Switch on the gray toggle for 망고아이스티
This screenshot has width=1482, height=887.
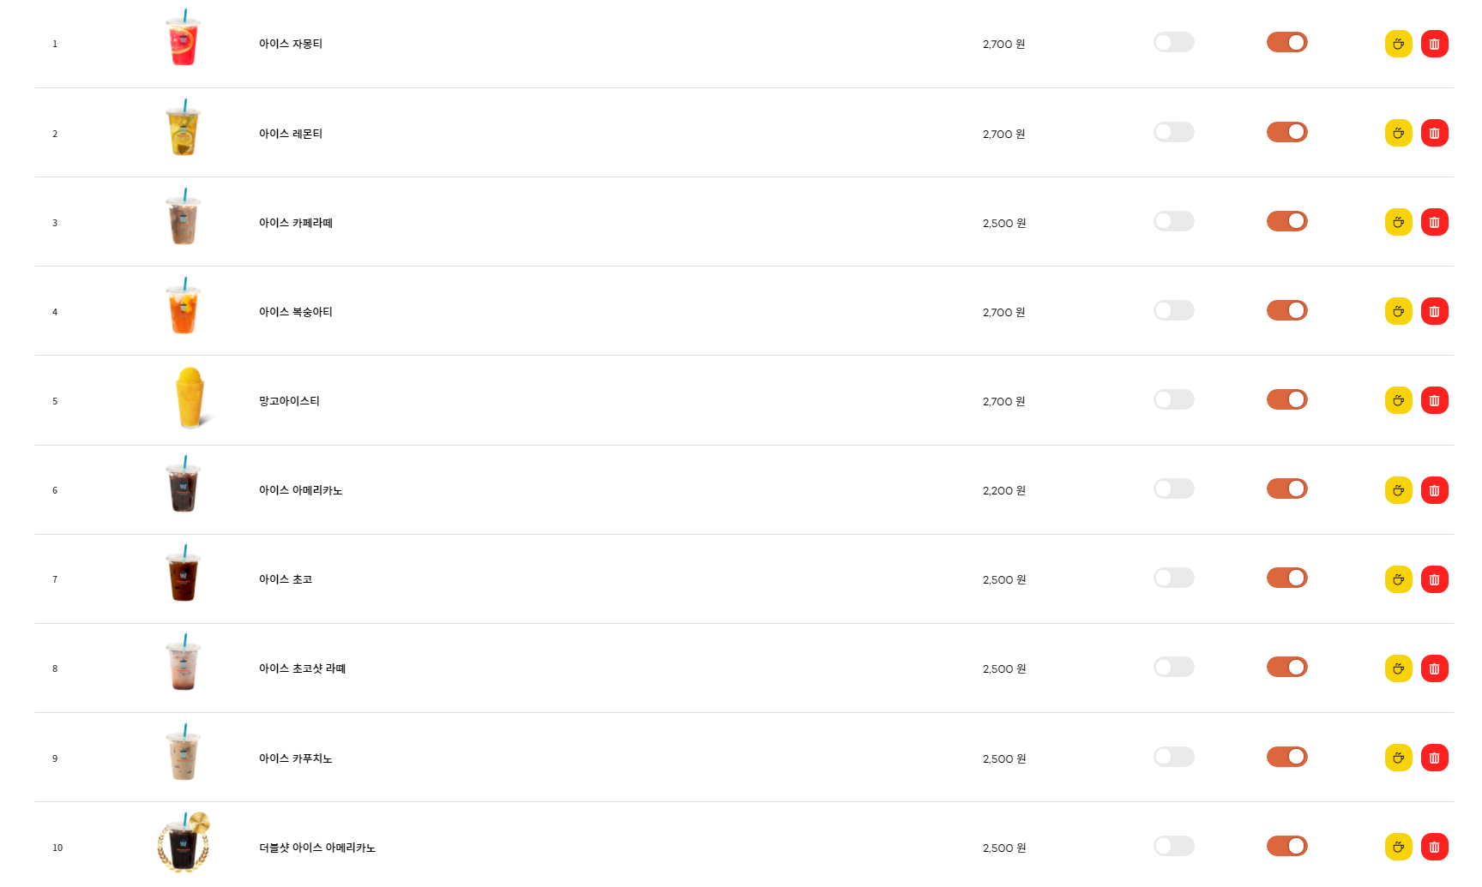click(1173, 399)
